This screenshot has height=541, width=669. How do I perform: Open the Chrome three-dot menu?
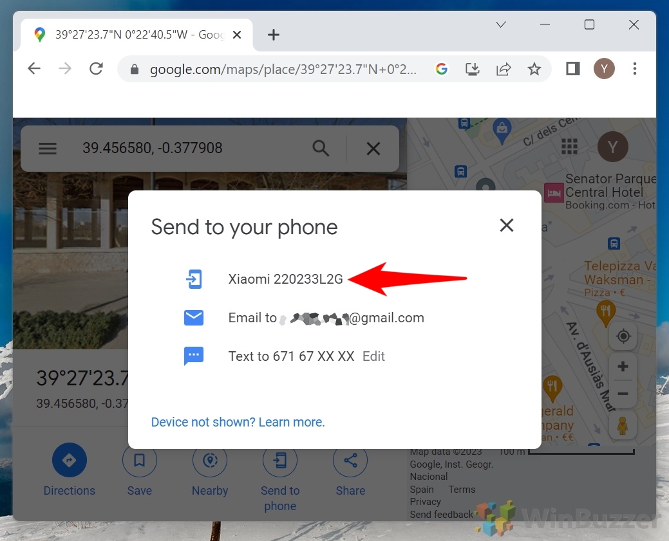click(x=635, y=69)
